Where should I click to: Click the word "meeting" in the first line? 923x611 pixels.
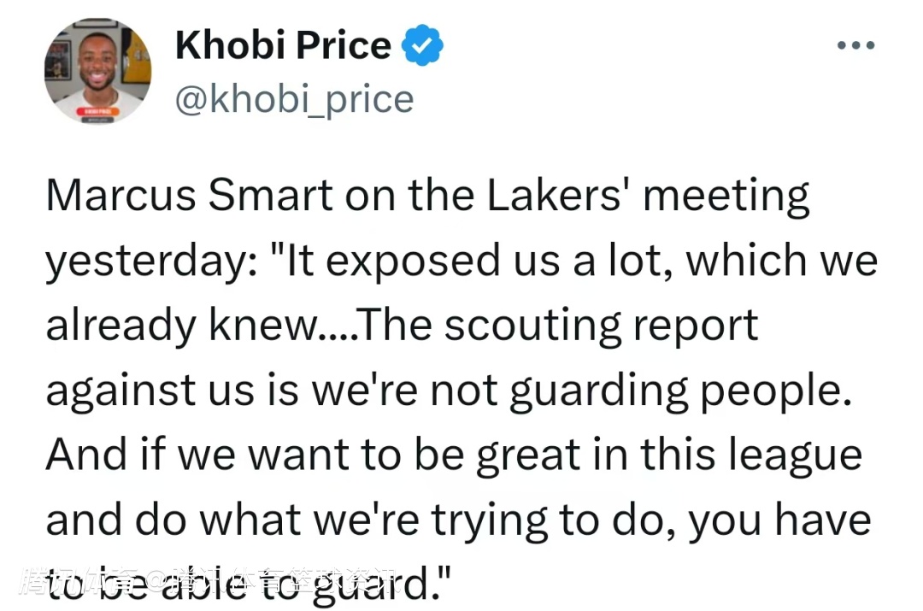pyautogui.click(x=726, y=198)
